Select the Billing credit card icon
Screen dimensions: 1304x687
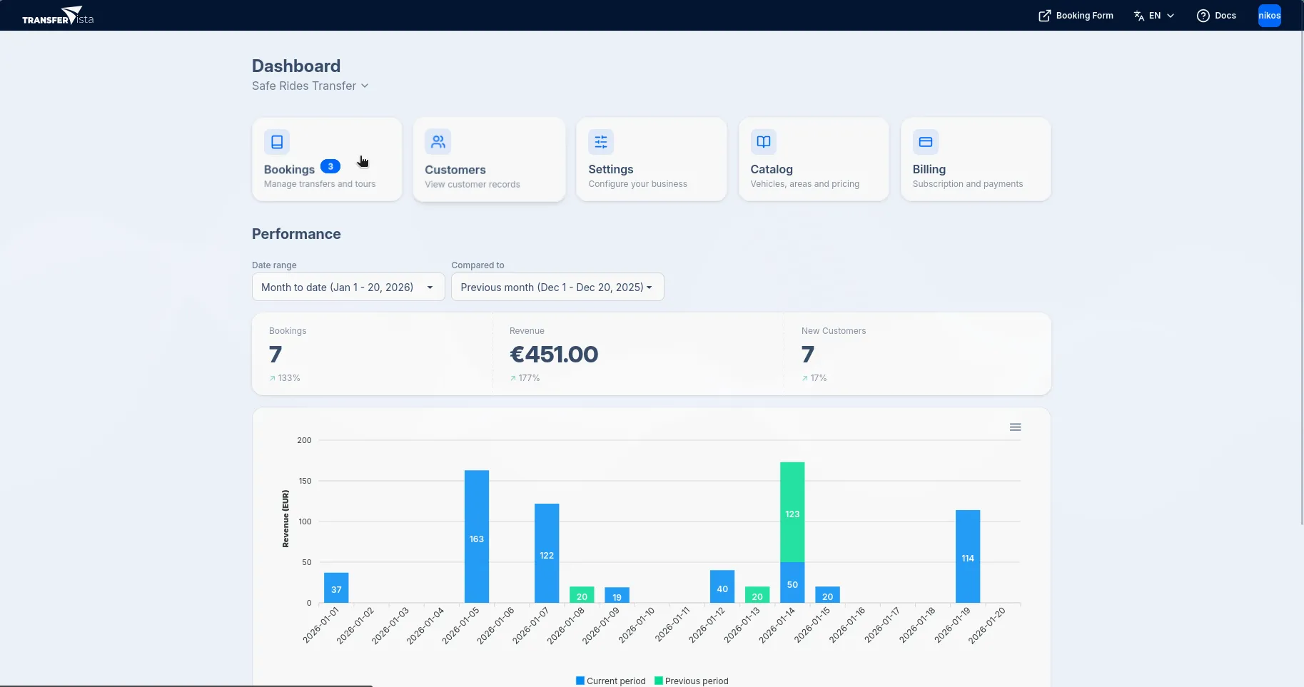925,141
